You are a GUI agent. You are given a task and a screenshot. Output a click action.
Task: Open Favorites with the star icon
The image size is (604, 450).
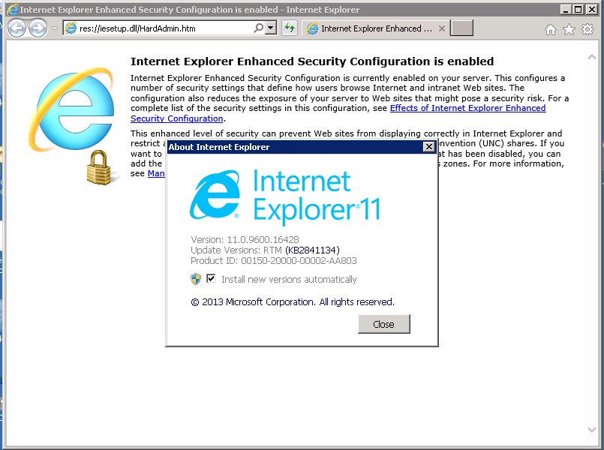[569, 29]
